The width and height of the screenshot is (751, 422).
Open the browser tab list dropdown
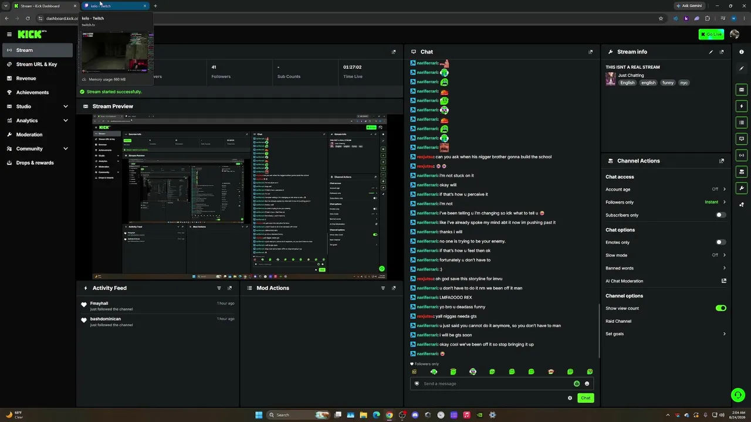(6, 6)
